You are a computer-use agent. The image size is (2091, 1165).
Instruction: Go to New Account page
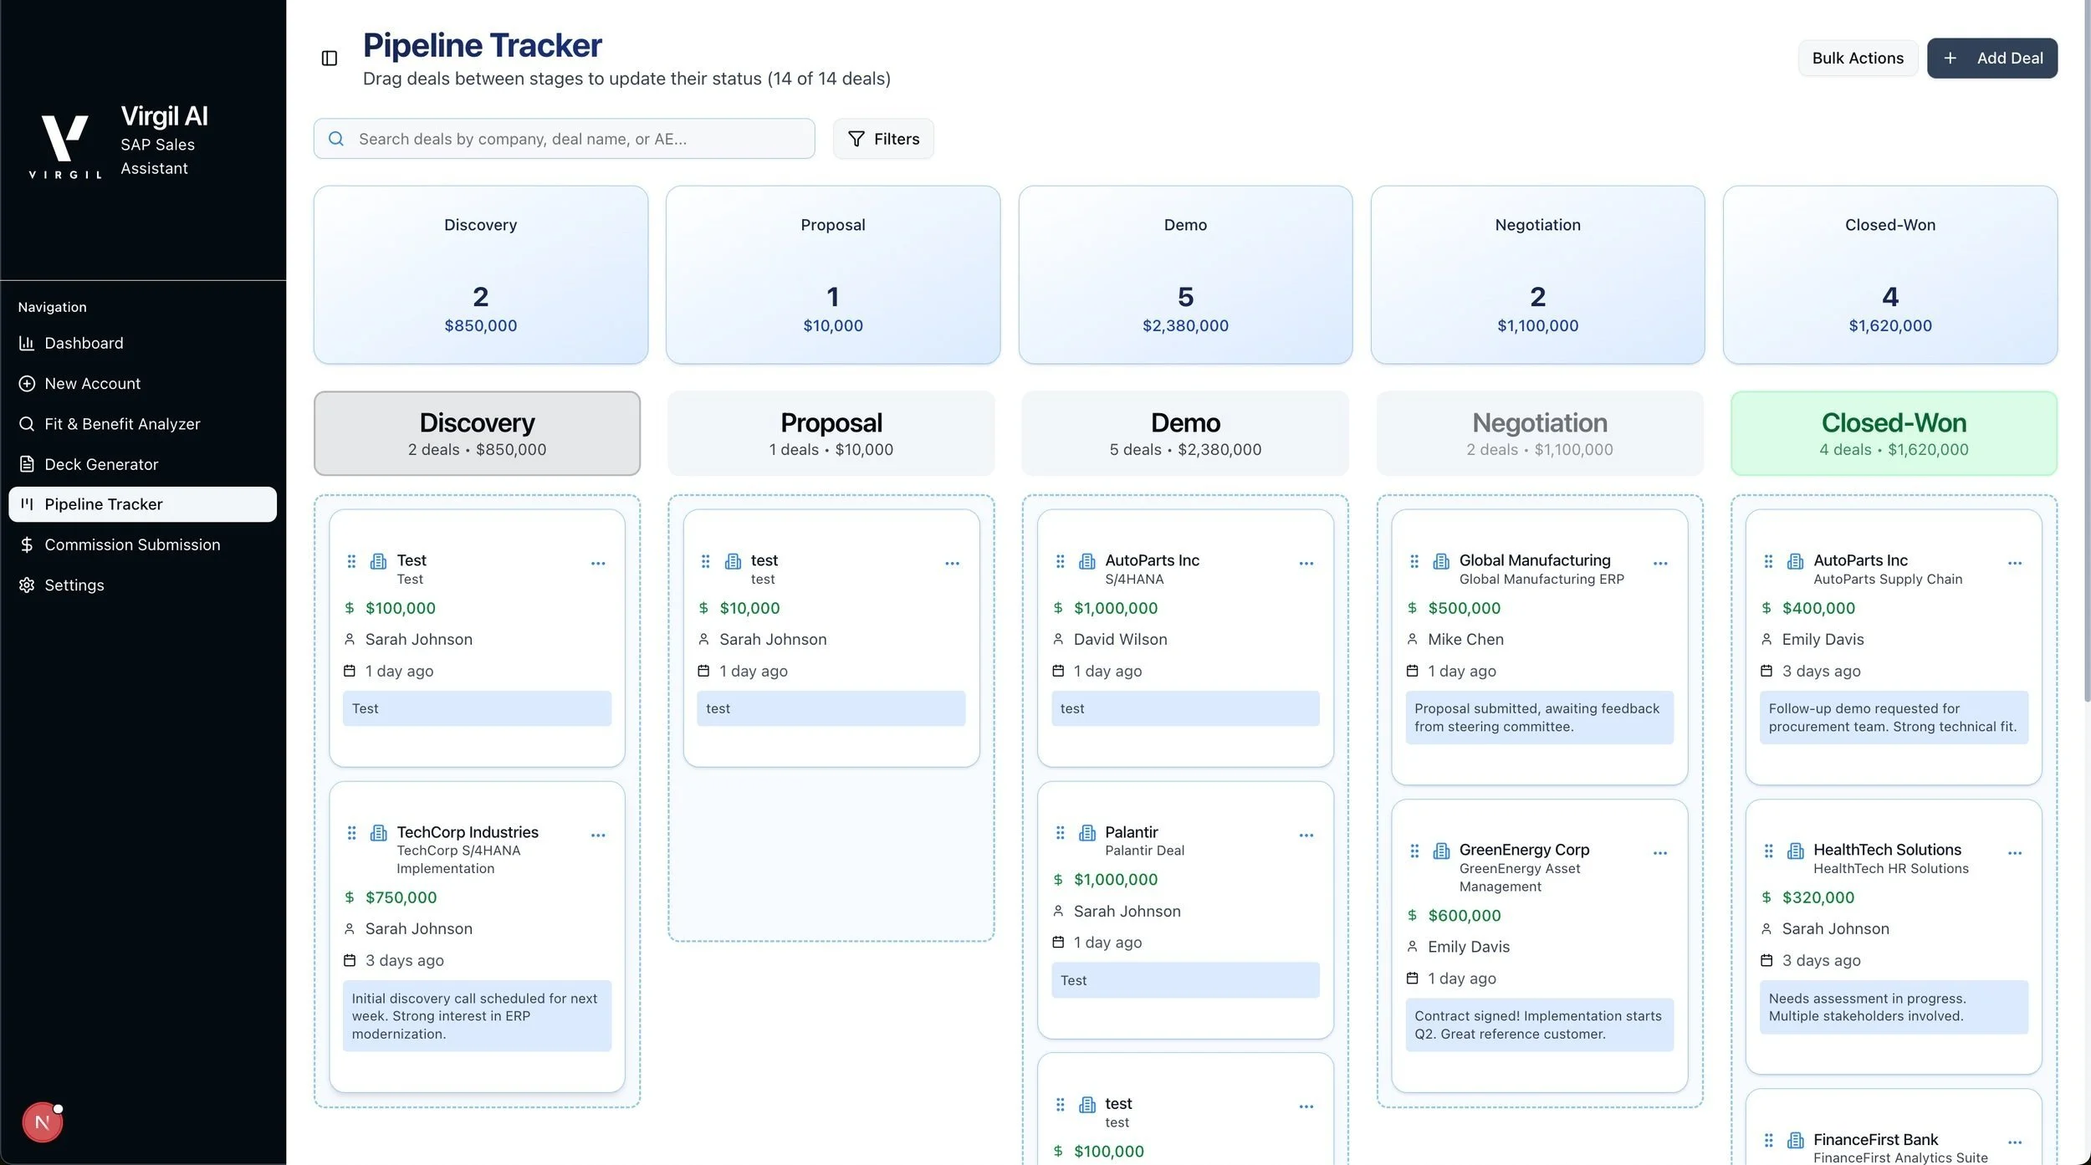pos(142,383)
